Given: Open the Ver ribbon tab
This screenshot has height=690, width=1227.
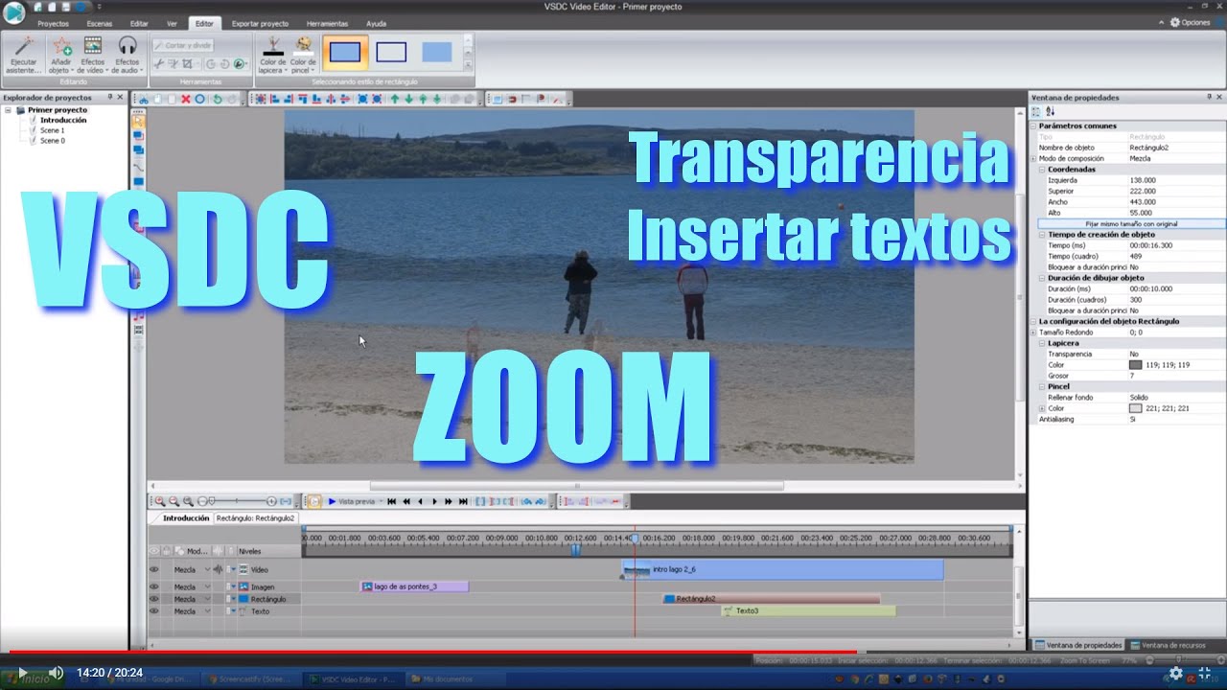Looking at the screenshot, I should (172, 23).
